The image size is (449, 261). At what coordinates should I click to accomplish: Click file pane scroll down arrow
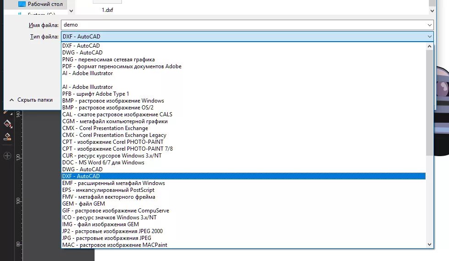tap(432, 11)
